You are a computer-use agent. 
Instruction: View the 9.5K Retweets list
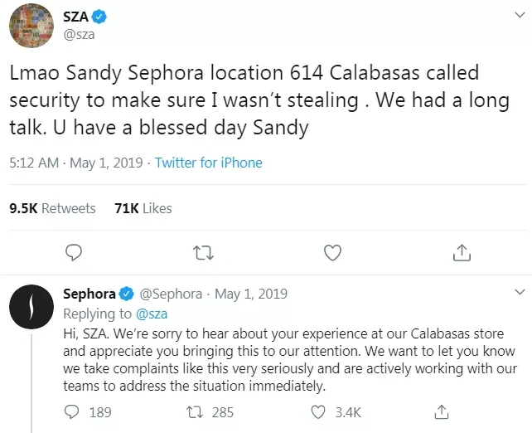point(52,208)
